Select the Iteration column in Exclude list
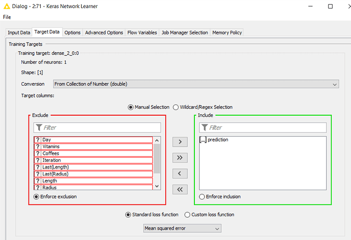 pos(94,160)
